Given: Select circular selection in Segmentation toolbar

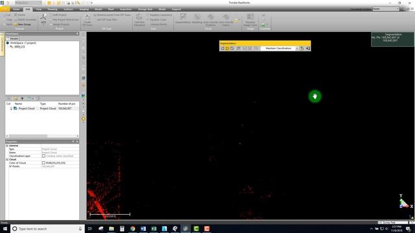Looking at the screenshot, I should [232, 49].
